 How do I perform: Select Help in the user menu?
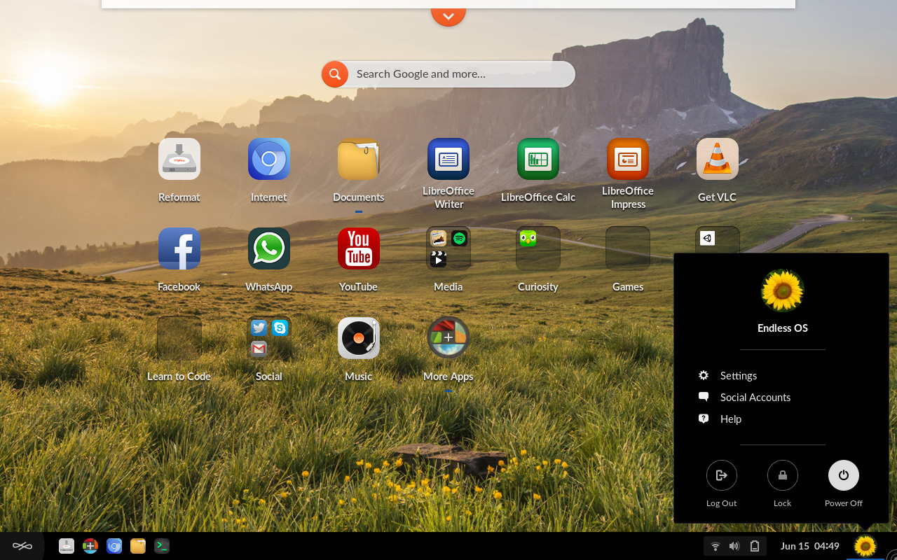pos(730,419)
